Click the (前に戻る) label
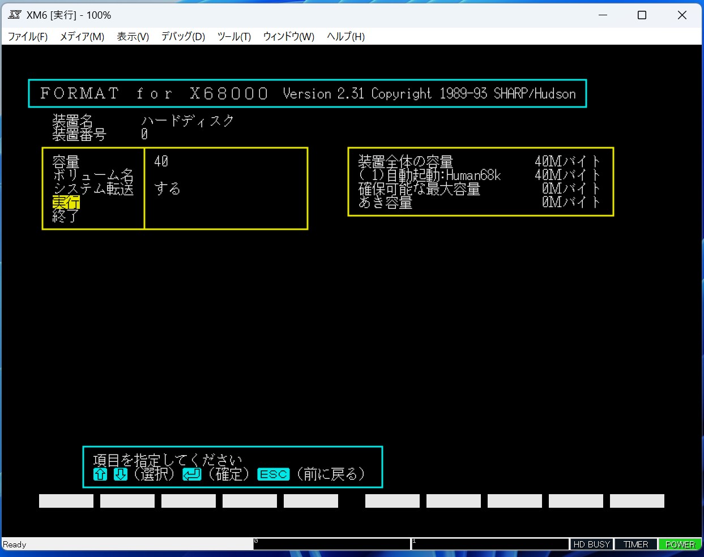Viewport: 704px width, 557px height. click(x=331, y=474)
